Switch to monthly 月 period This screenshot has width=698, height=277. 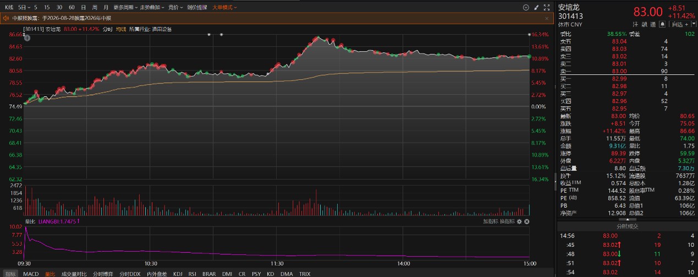(x=106, y=8)
